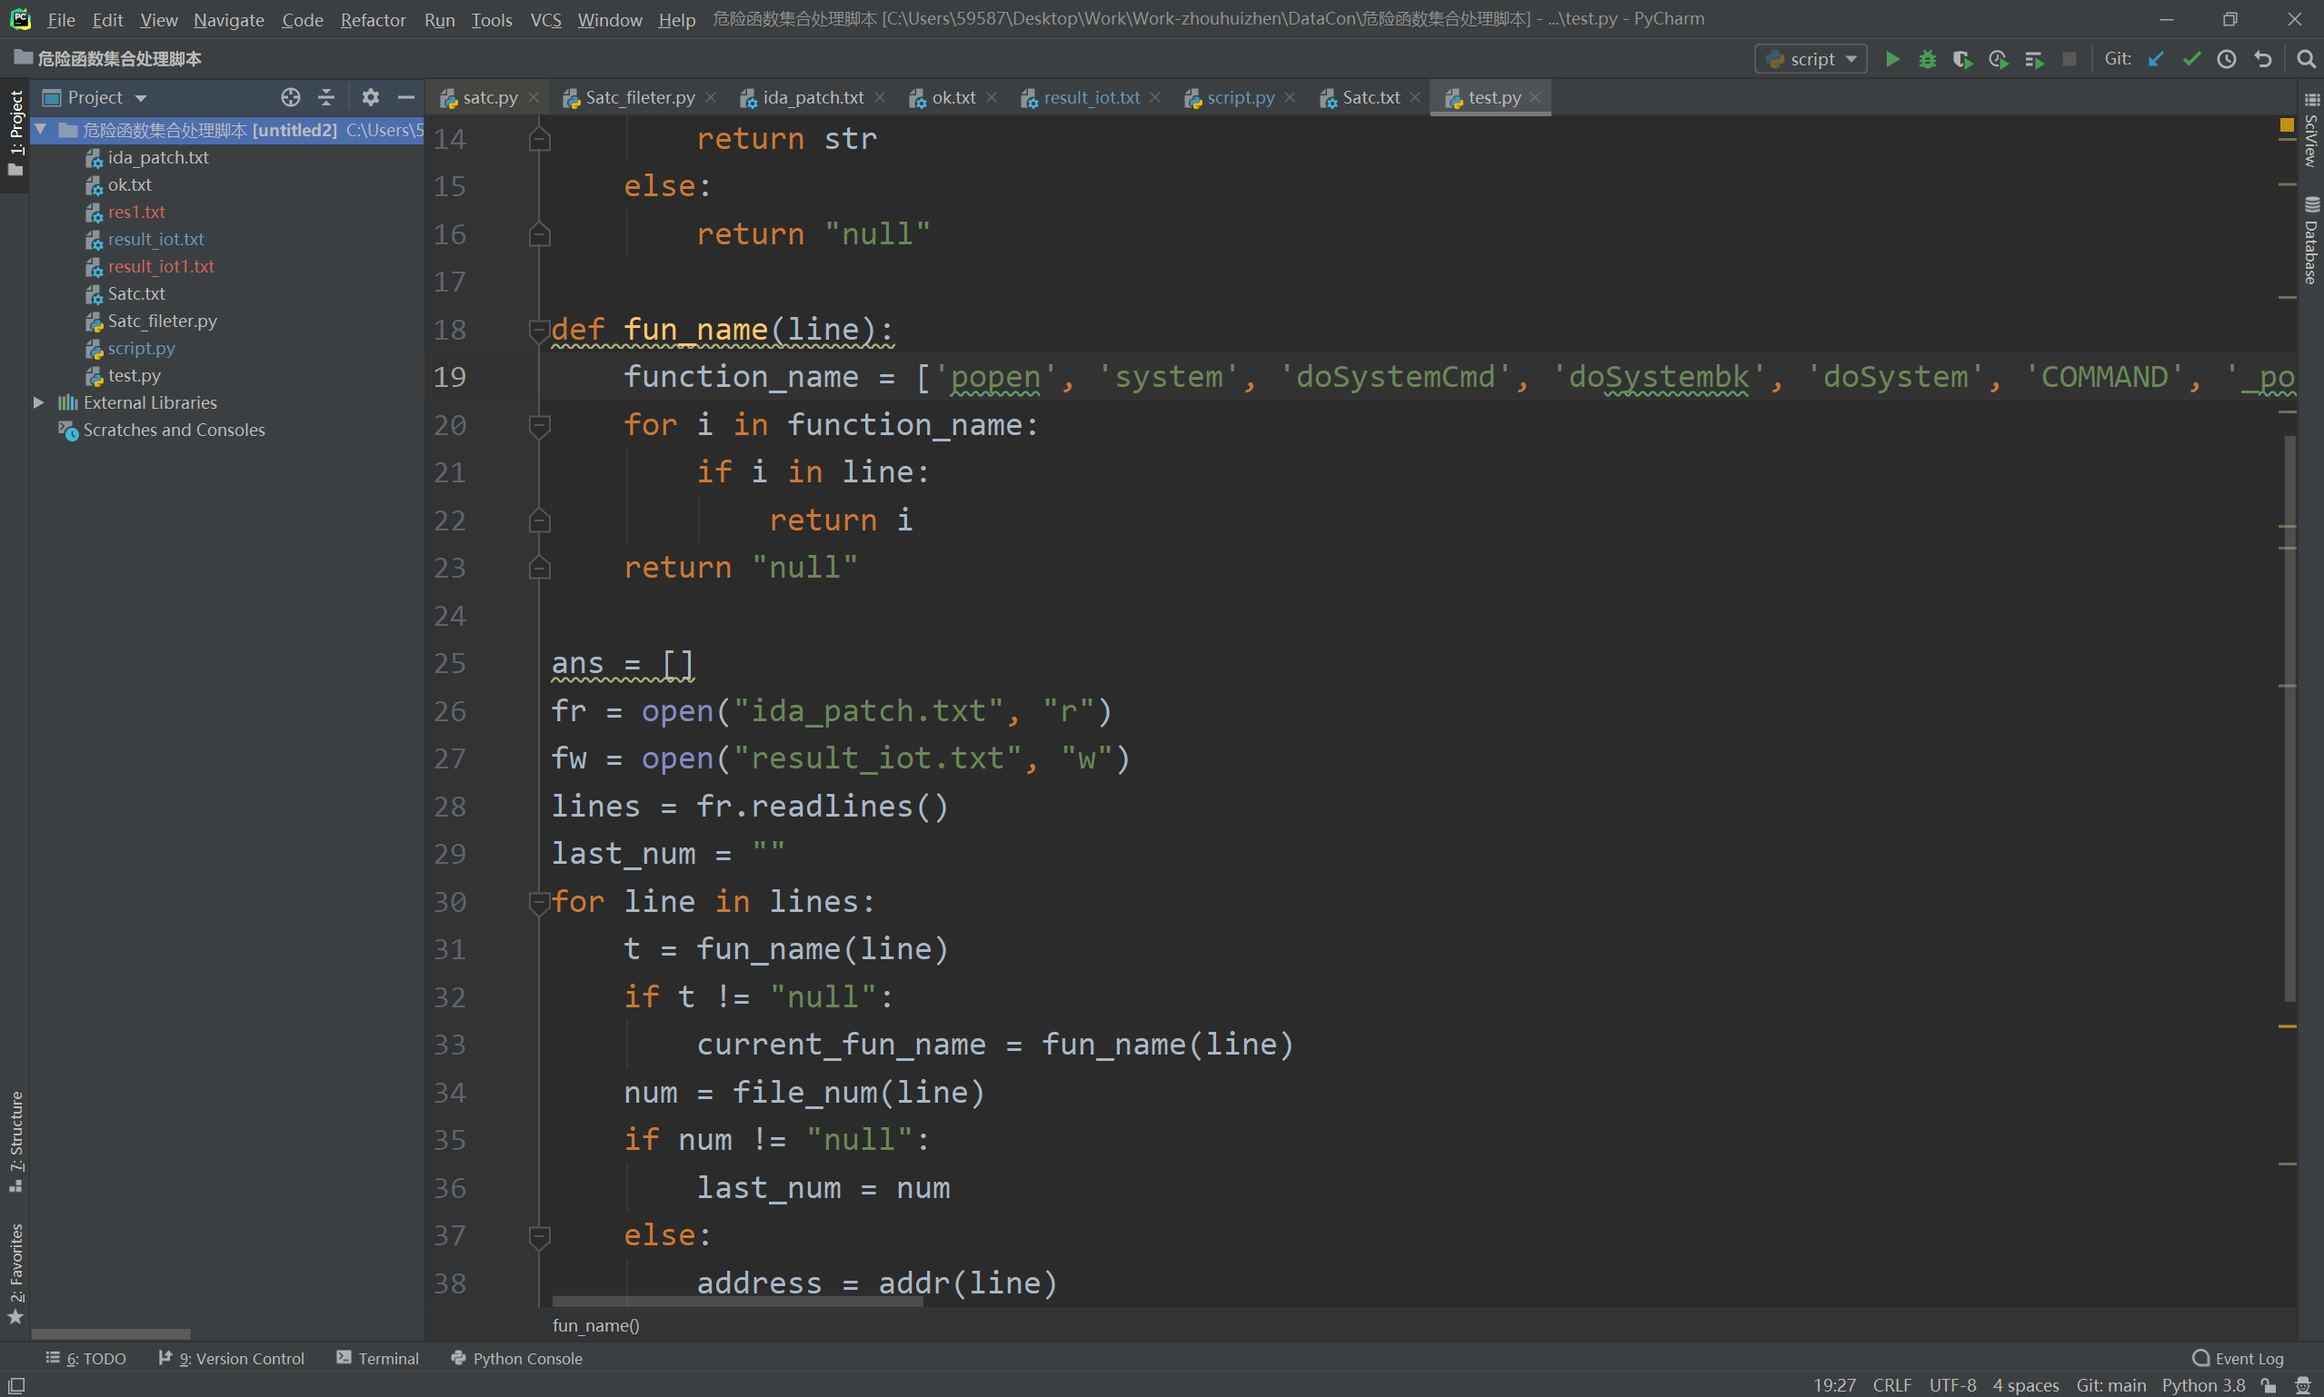Screen dimensions: 2324x1397
Task: Select res1.txt in project tree
Action: coord(136,212)
